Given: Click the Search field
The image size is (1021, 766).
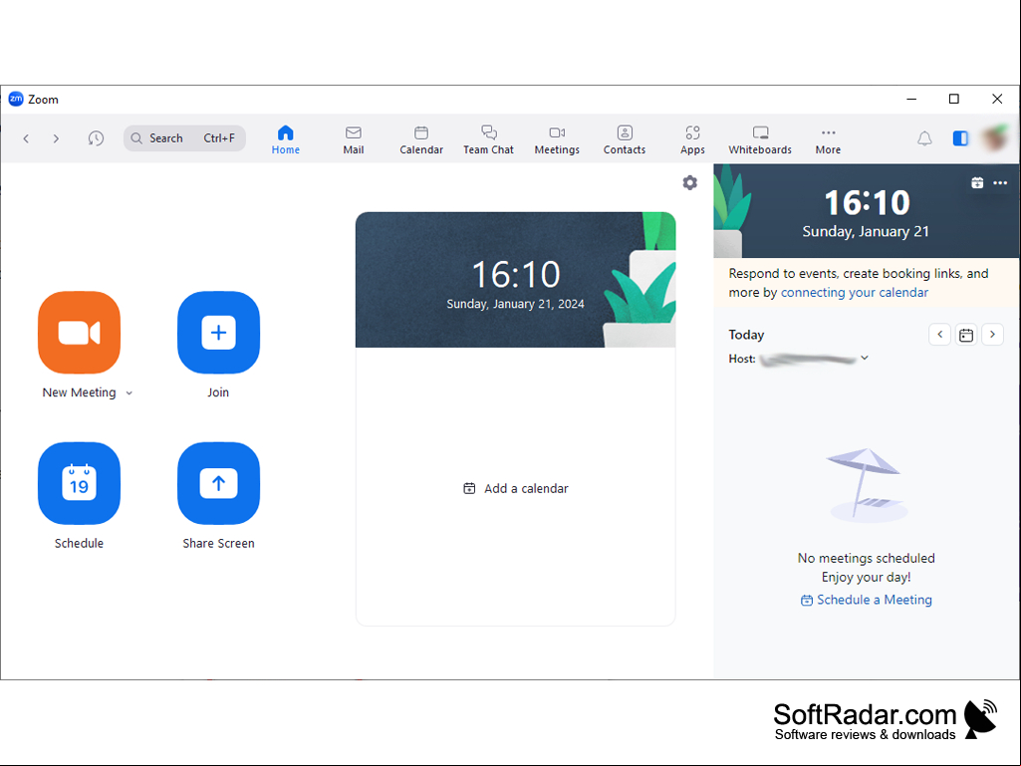Looking at the screenshot, I should pos(184,138).
